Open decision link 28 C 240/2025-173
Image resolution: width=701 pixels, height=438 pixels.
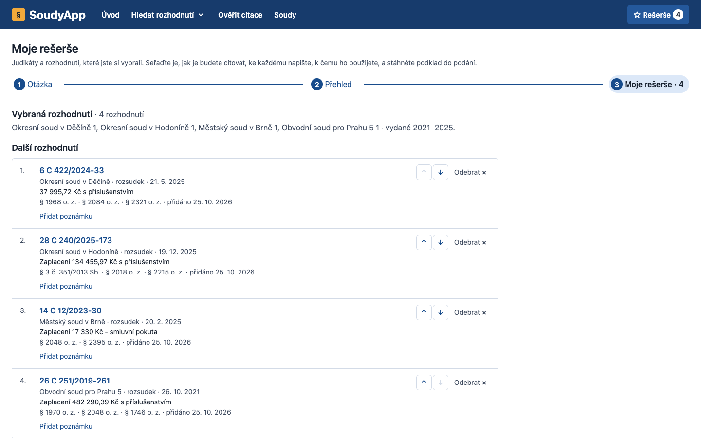(x=75, y=240)
